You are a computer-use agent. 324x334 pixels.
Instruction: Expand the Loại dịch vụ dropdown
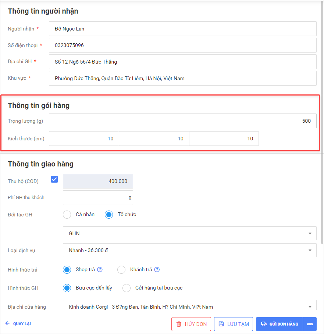[189, 250]
